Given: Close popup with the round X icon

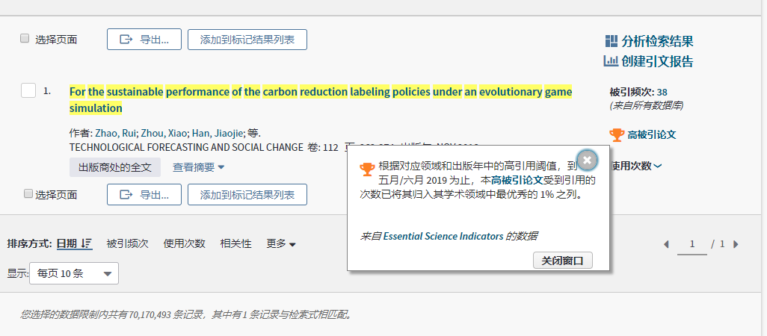Looking at the screenshot, I should pyautogui.click(x=588, y=160).
